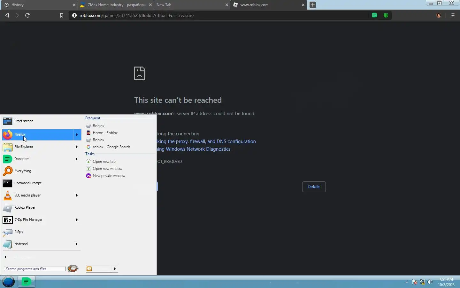Close the www.roblox.com tab
Image resolution: width=460 pixels, height=288 pixels.
point(303,5)
